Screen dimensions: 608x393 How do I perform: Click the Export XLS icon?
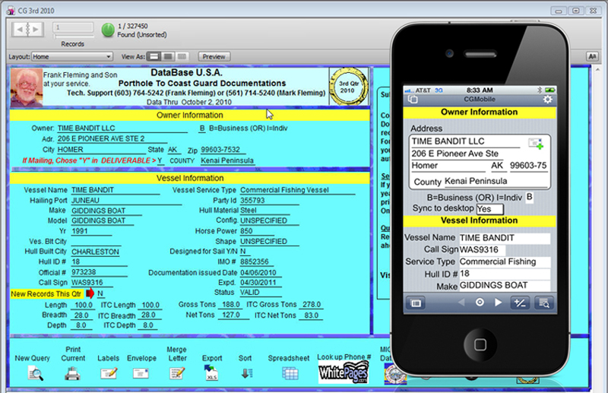[x=211, y=372]
